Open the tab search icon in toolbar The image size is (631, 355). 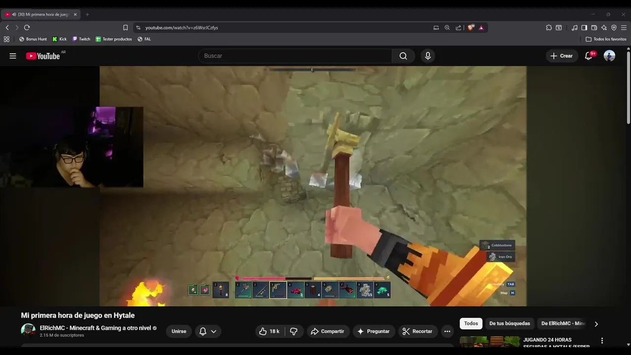pos(559,28)
